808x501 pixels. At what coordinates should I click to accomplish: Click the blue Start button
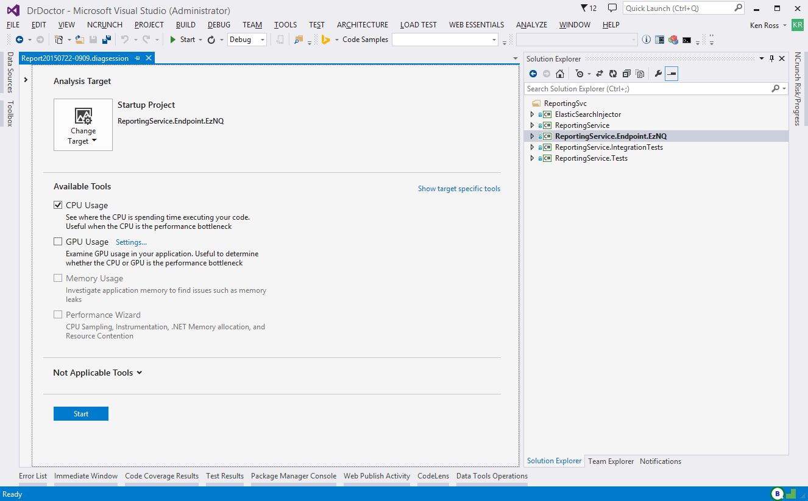click(81, 414)
